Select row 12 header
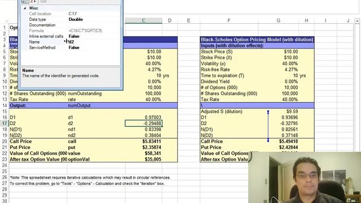This screenshot has width=361, height=203. 5,94
